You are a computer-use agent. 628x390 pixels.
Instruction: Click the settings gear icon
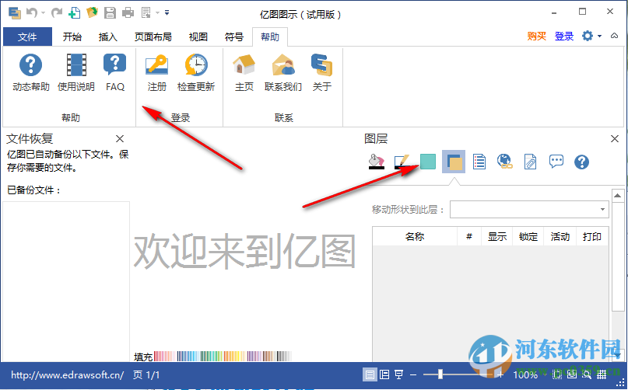[x=588, y=36]
